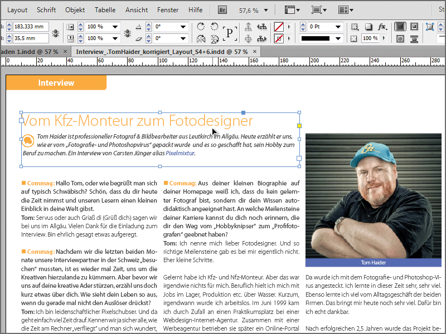The width and height of the screenshot is (446, 334).
Task: Click the text frame out port
Action: point(299,158)
